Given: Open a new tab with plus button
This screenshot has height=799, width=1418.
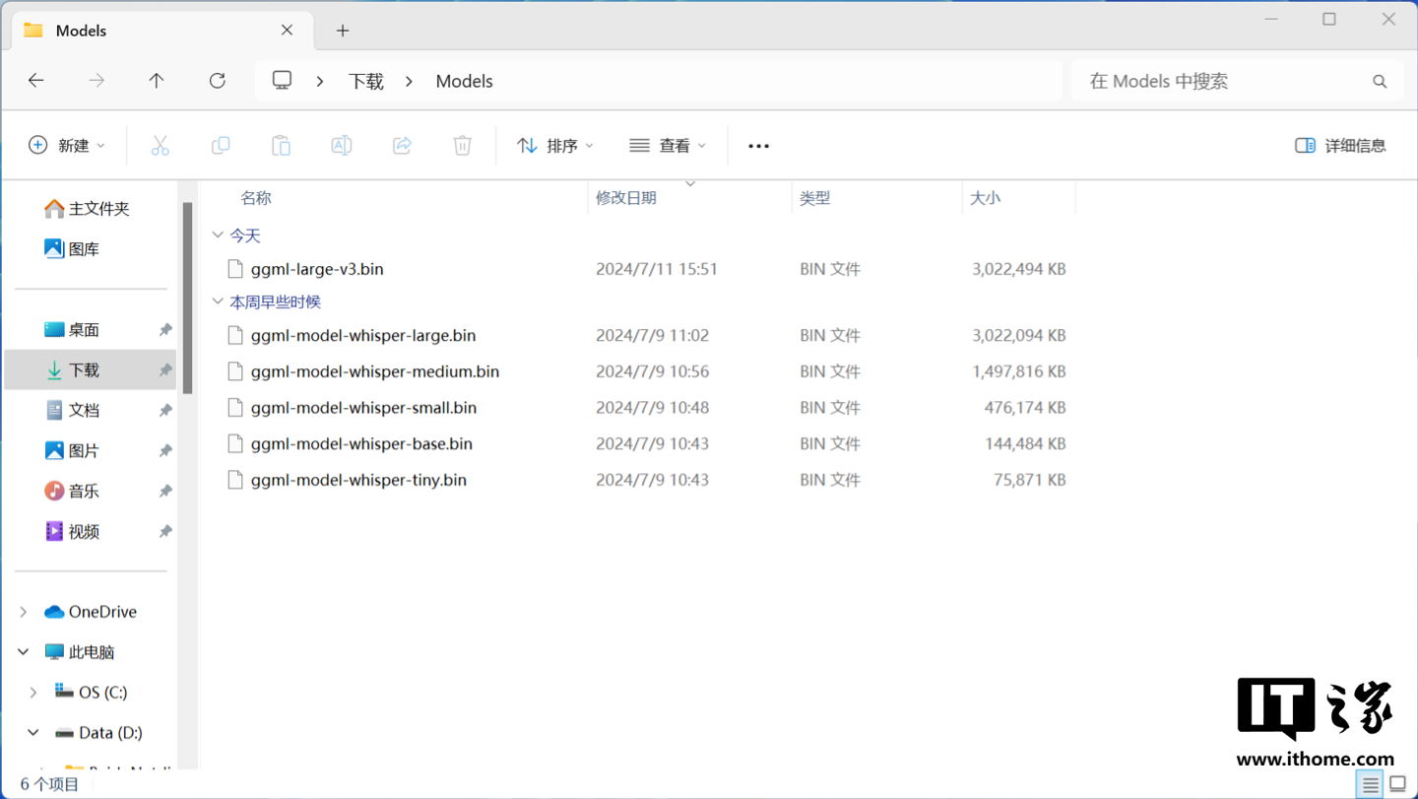Looking at the screenshot, I should [x=343, y=31].
